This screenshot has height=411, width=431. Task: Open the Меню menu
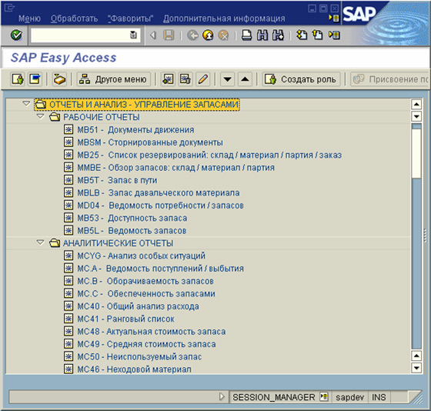coord(29,18)
